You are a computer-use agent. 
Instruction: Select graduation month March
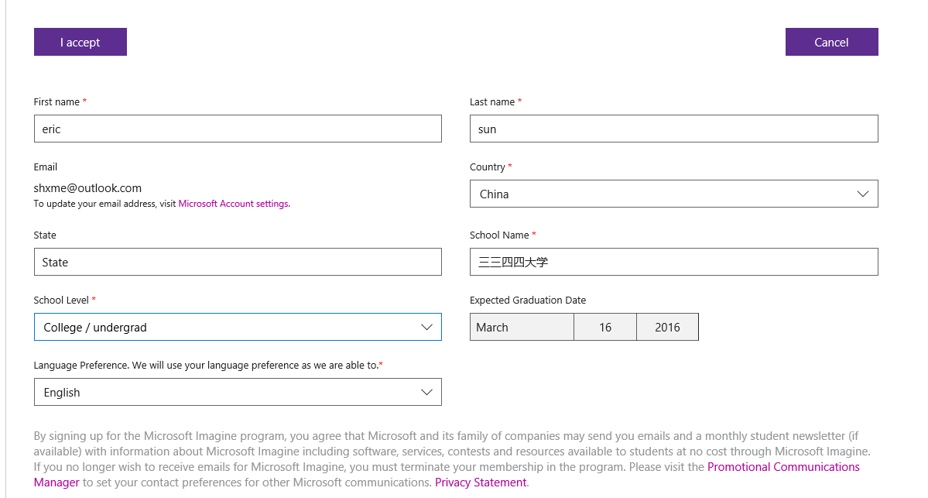(522, 327)
